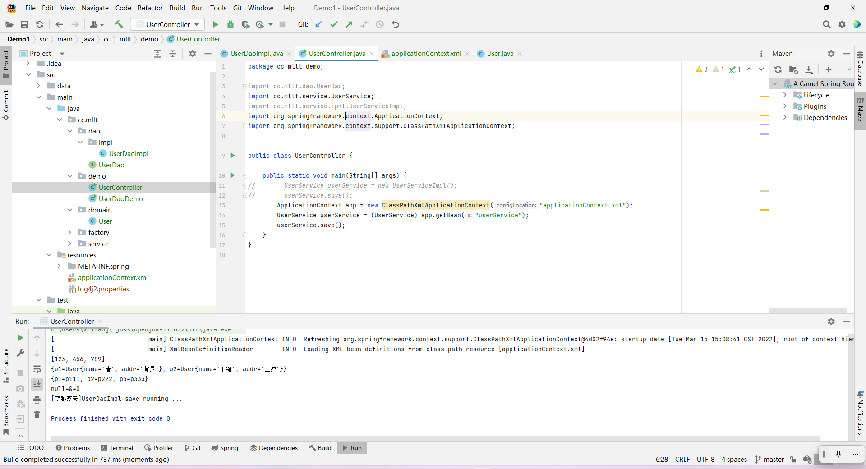Open the UserController run configuration dropdown

168,24
